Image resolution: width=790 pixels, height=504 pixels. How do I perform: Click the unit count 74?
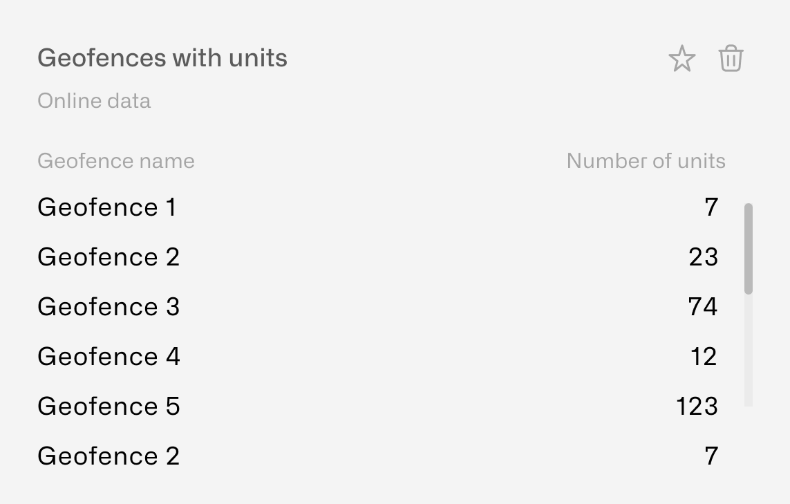point(703,307)
